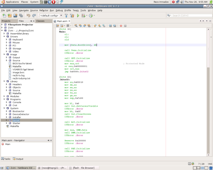Stop macro recording gray square icon
213x170 pixels.
pyautogui.click(x=125, y=26)
